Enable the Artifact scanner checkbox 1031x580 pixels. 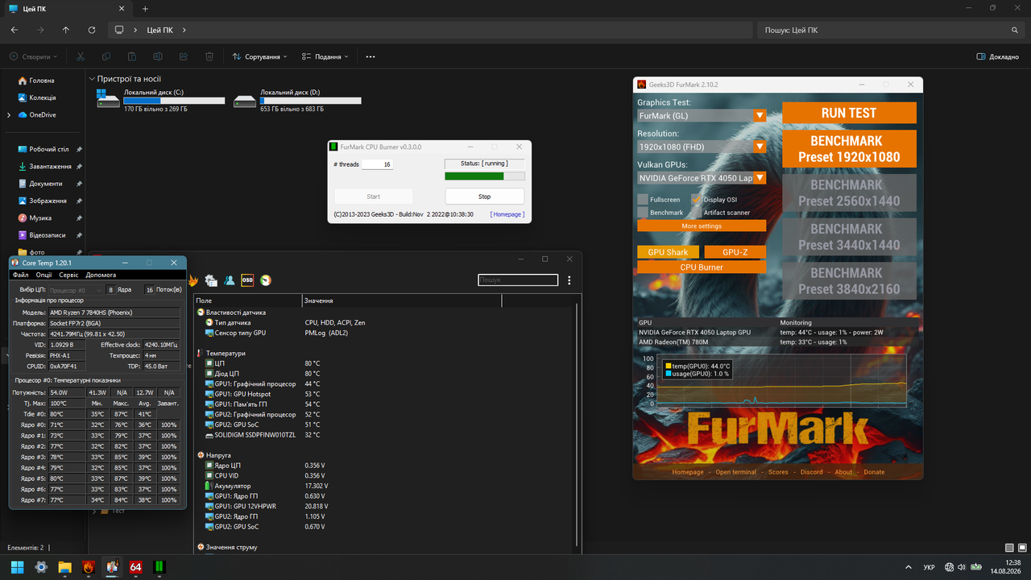click(x=697, y=213)
